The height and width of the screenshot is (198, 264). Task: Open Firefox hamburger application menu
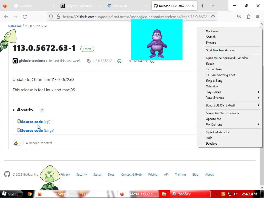(258, 16)
